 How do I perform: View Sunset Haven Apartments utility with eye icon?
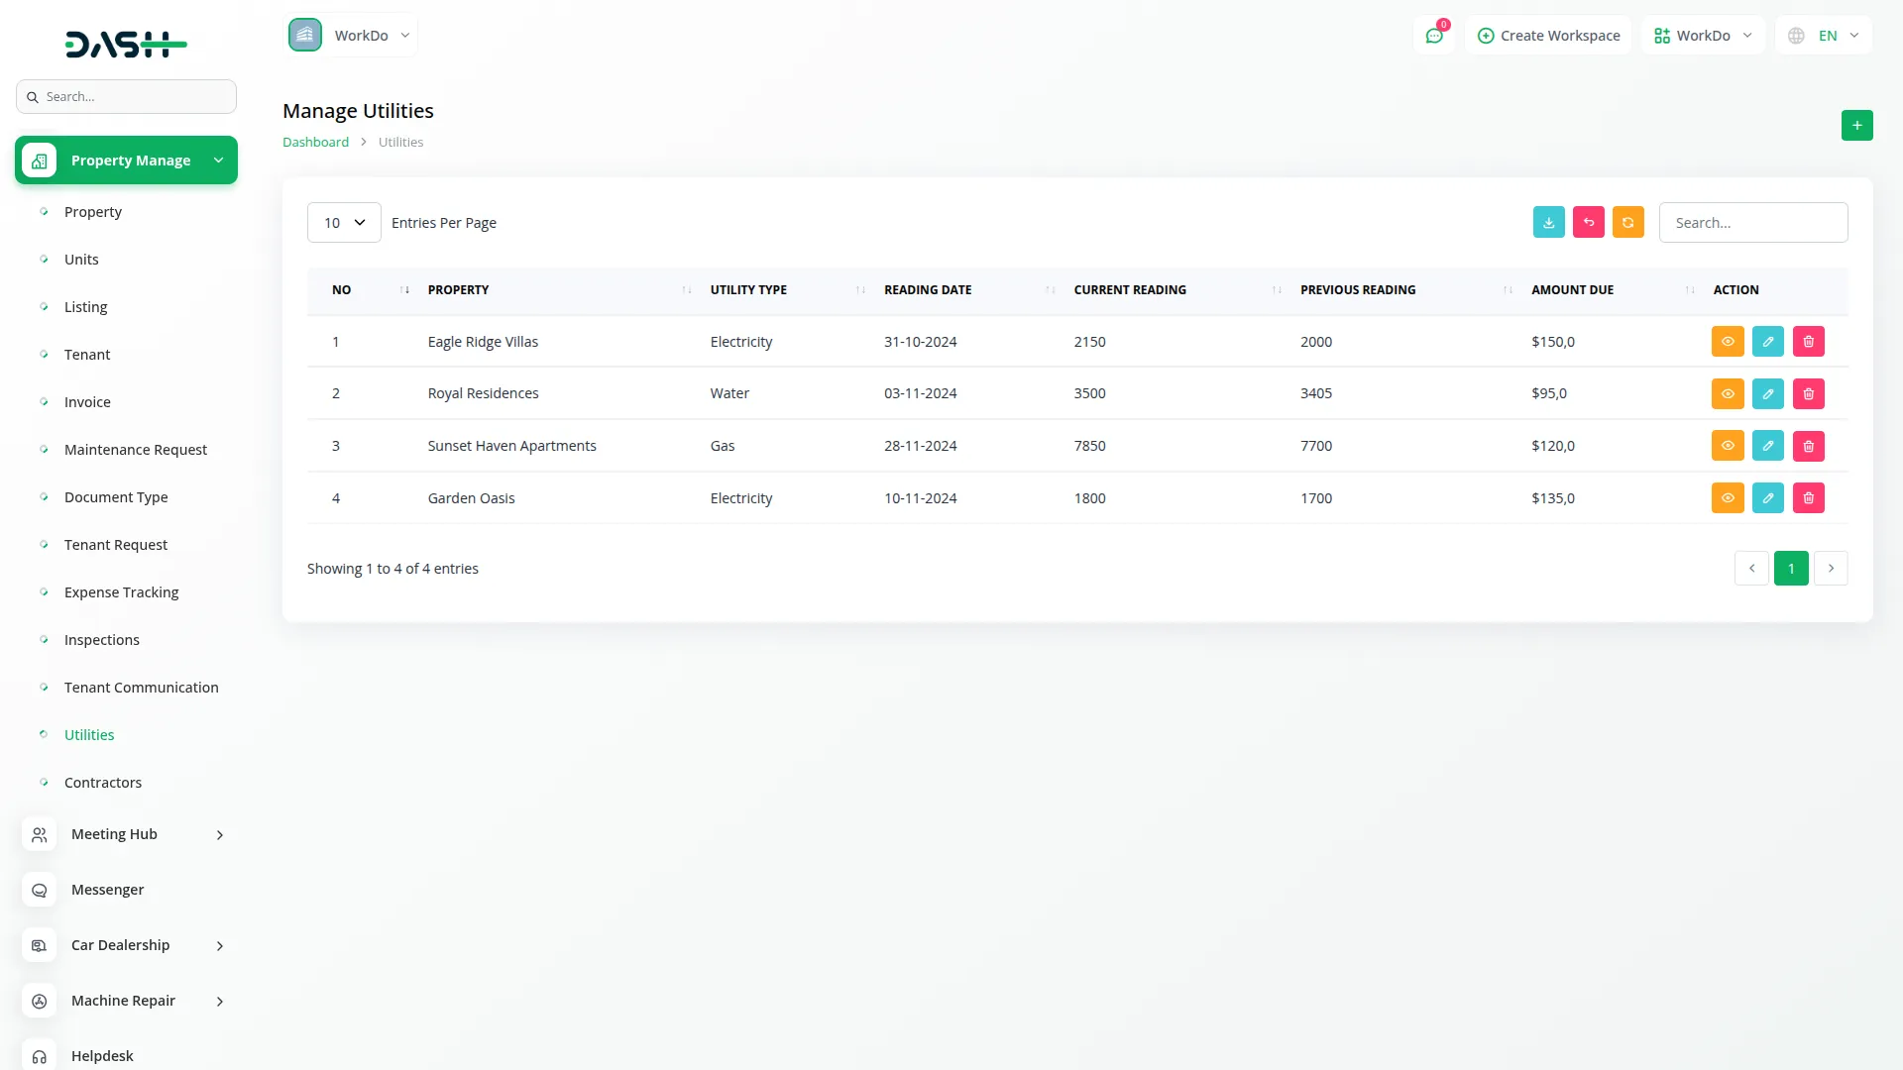[x=1727, y=446]
